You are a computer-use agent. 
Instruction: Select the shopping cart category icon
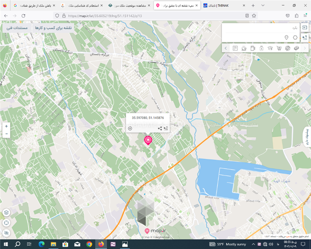click(279, 48)
